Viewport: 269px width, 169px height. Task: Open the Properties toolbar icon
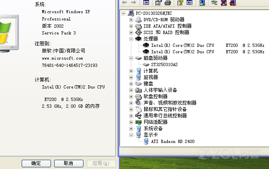[158, 2]
